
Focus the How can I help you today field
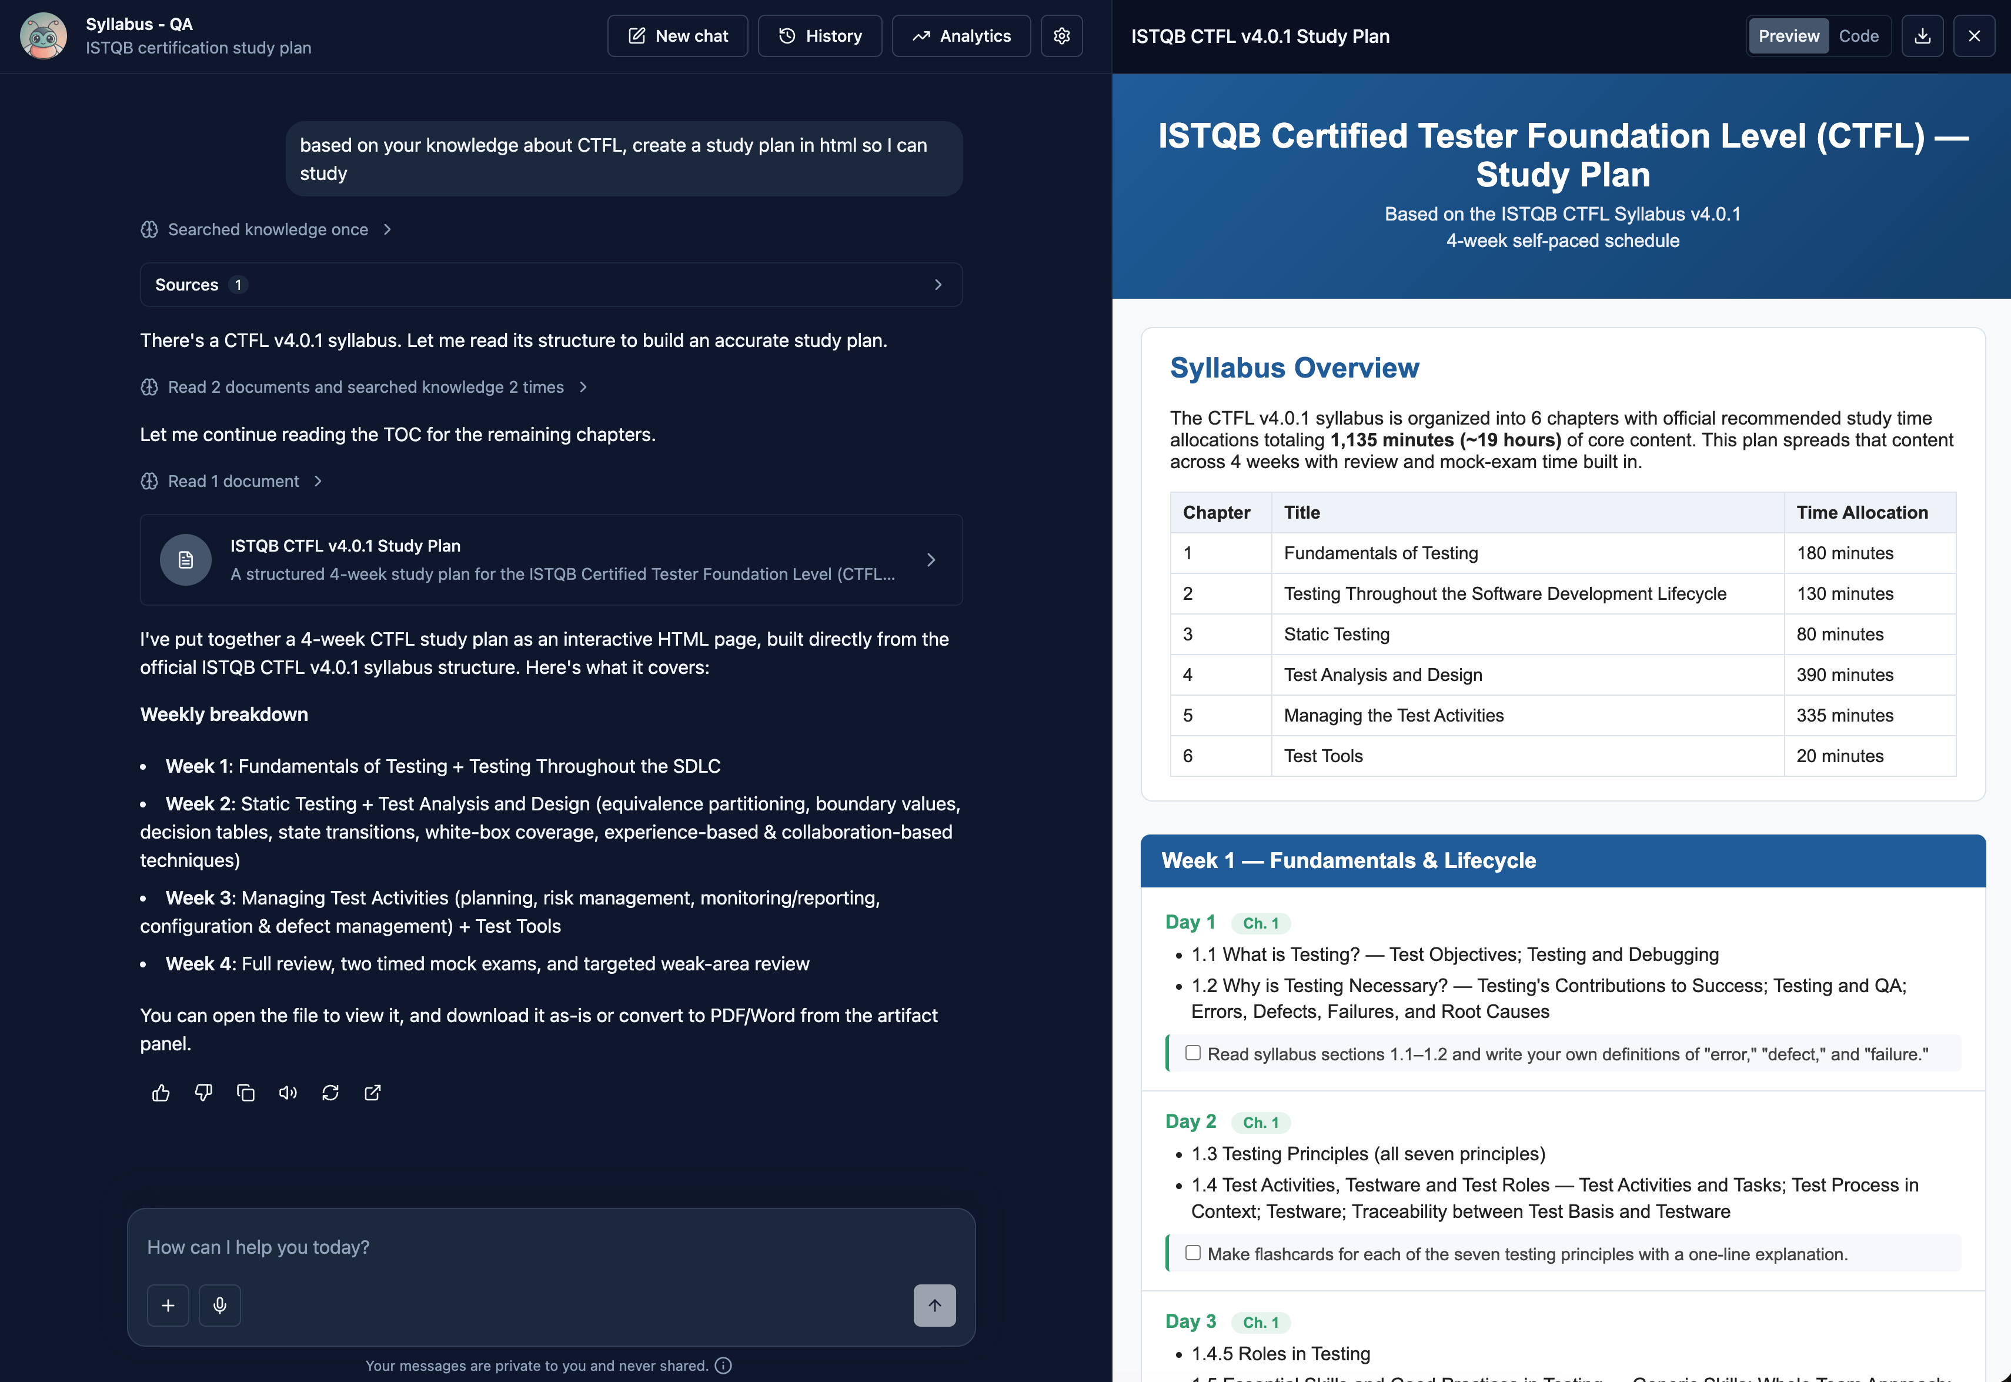(x=552, y=1247)
